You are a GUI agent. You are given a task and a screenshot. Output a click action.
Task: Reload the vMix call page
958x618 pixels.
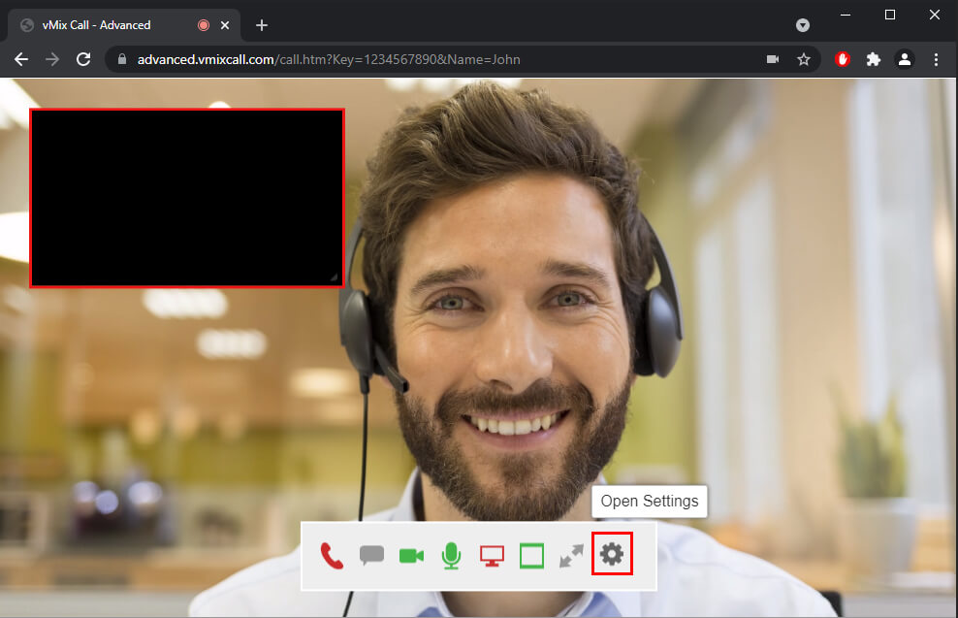point(83,59)
